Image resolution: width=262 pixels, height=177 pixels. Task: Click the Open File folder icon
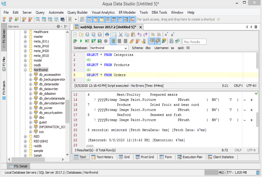click(81, 35)
